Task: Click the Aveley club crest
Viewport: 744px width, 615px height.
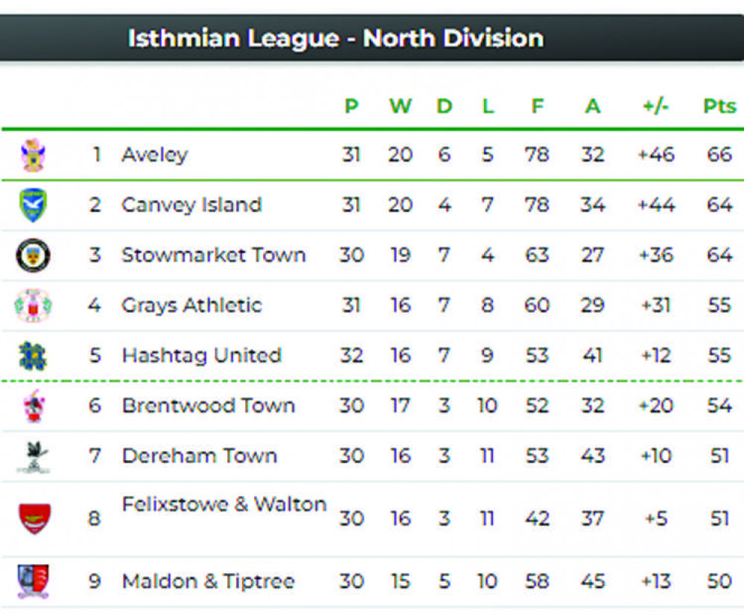Action: tap(33, 155)
